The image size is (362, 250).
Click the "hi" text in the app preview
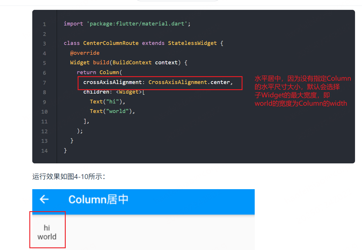(47, 227)
